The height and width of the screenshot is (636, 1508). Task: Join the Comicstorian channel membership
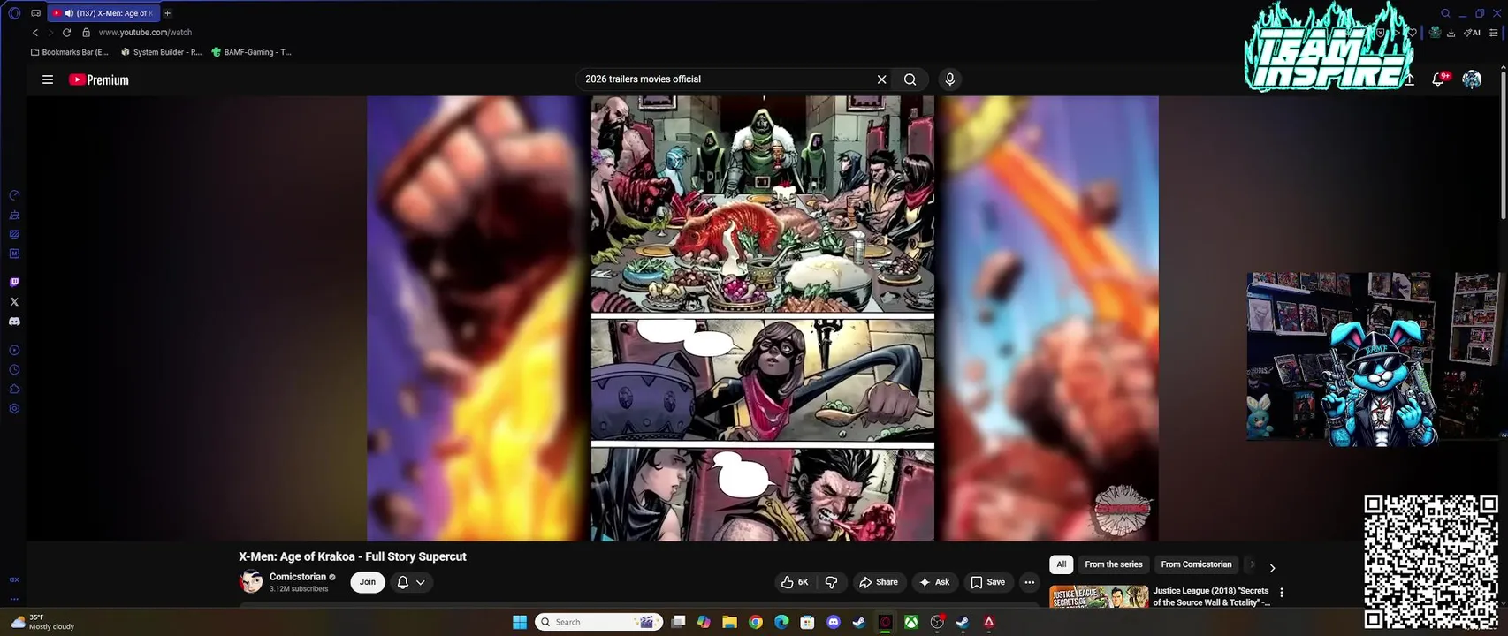click(368, 582)
